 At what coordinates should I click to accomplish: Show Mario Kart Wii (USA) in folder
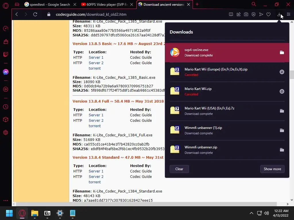click(x=282, y=111)
